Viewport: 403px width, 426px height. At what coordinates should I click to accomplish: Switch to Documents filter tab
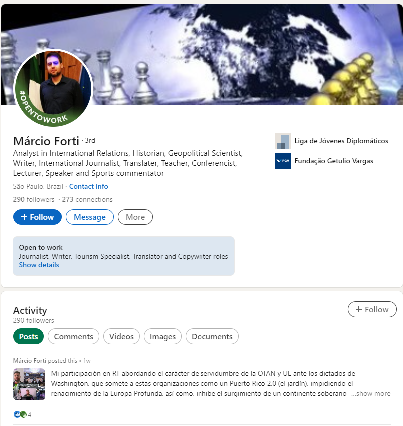click(212, 336)
